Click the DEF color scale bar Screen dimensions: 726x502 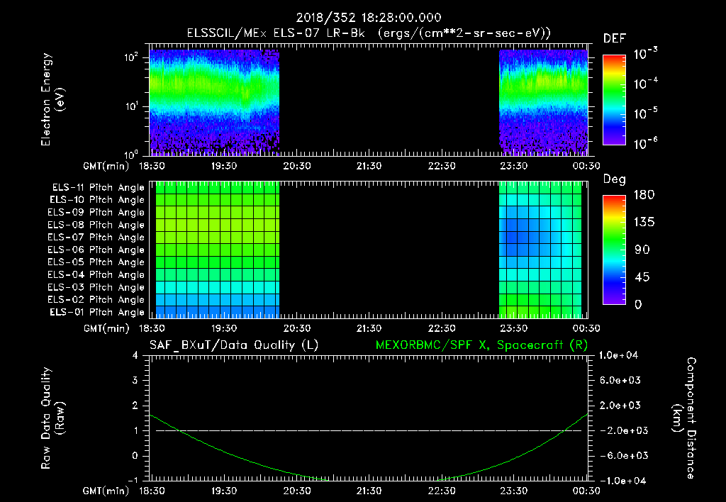click(614, 100)
